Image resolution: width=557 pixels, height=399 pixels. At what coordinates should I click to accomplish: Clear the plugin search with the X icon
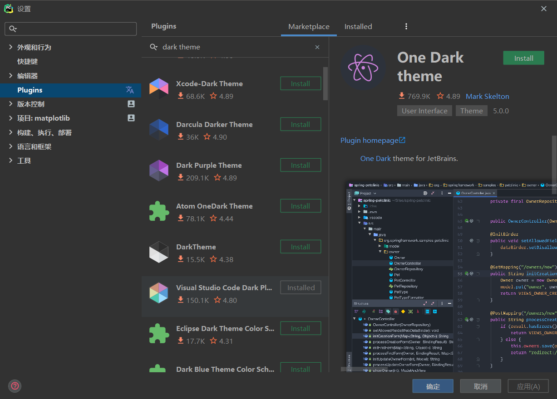click(x=317, y=47)
